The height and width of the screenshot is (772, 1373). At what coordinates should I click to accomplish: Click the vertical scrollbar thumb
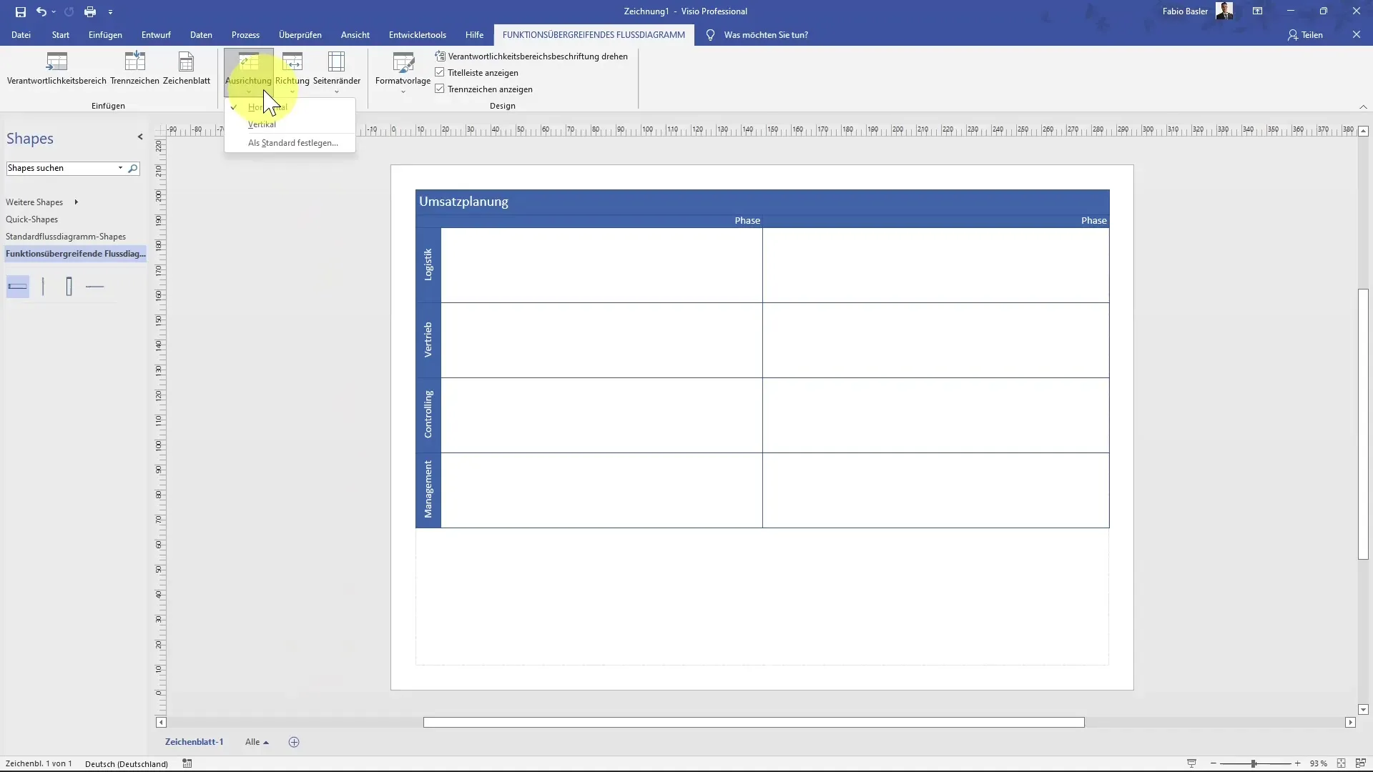[1363, 424]
